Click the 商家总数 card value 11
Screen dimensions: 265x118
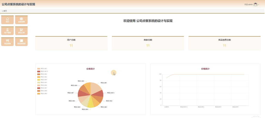[x=148, y=46]
